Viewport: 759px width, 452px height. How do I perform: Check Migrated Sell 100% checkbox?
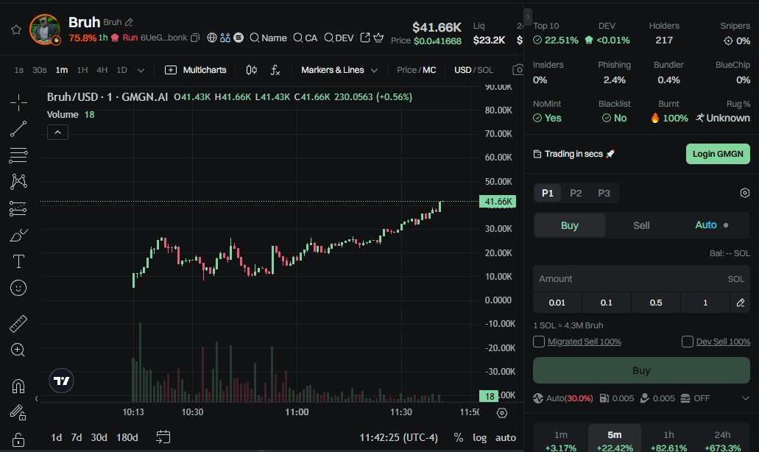click(539, 342)
